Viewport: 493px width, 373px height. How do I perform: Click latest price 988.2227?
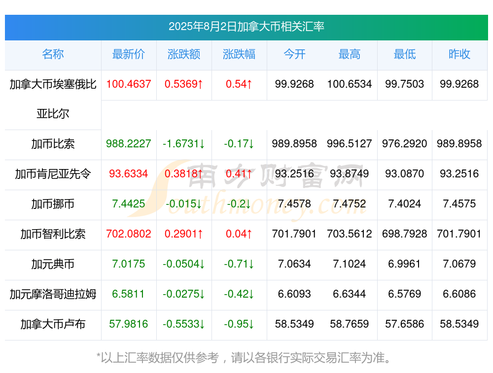point(129,144)
